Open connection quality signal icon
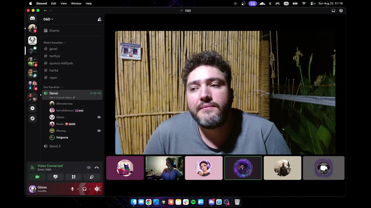 pyautogui.click(x=32, y=168)
